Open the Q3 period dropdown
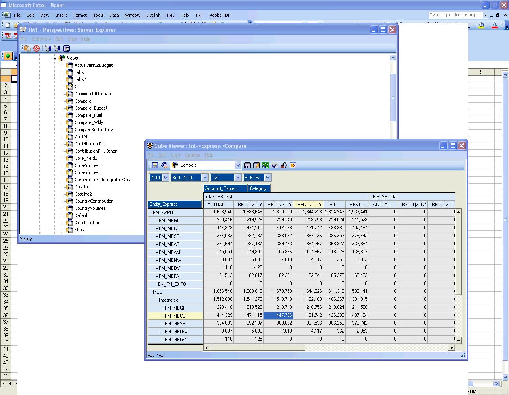 click(x=238, y=178)
